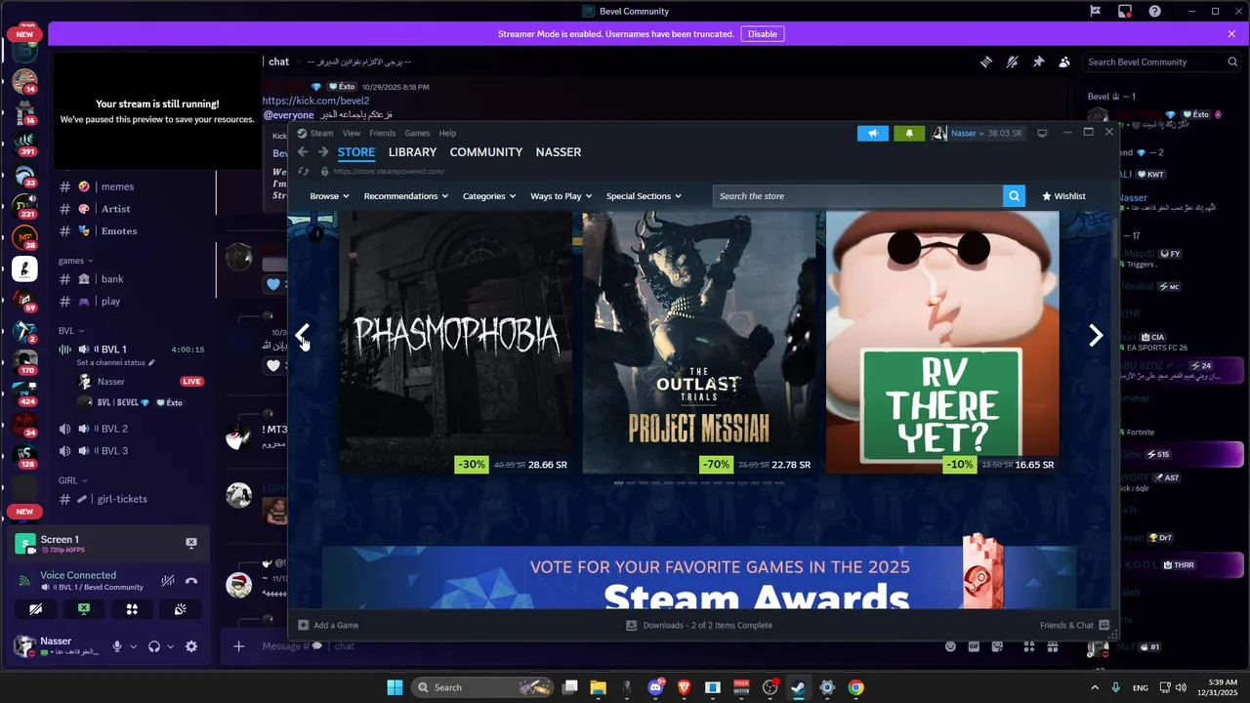Open the View menu in Steam
Screen dimensions: 1250x703
pyautogui.click(x=352, y=133)
